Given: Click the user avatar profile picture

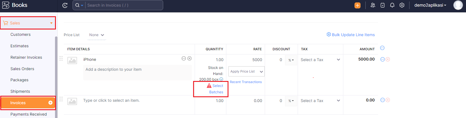Looking at the screenshot, I should pyautogui.click(x=458, y=5).
